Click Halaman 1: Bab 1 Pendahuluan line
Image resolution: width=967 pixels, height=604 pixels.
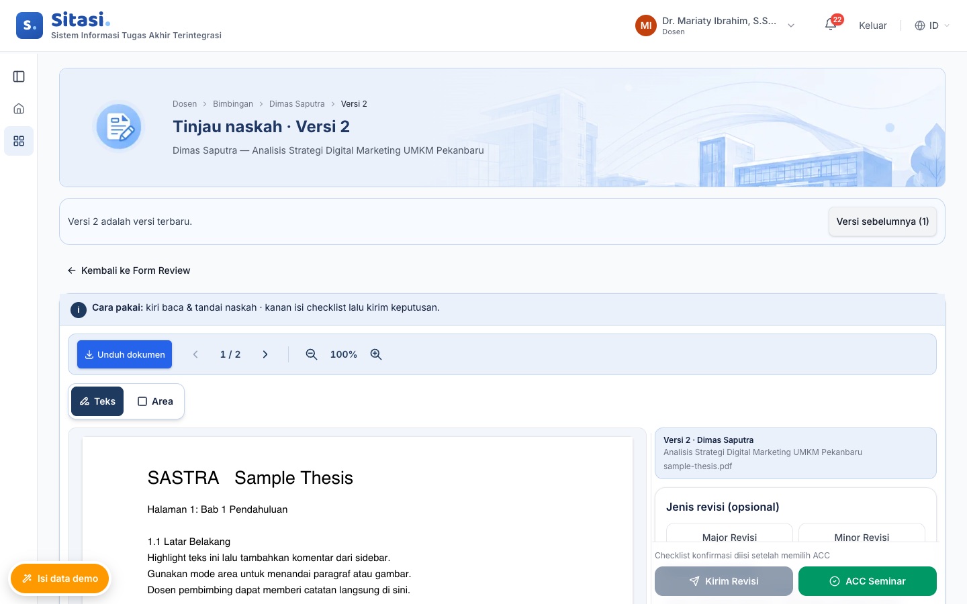(x=218, y=509)
